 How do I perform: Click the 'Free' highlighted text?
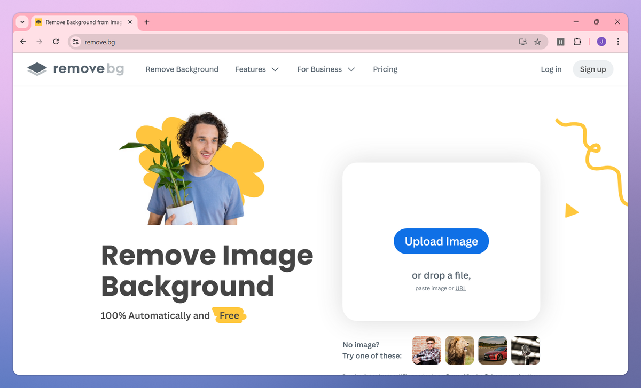pos(229,315)
